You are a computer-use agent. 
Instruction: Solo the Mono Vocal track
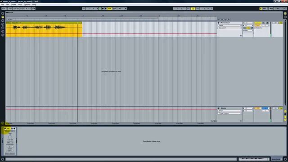(264, 23)
